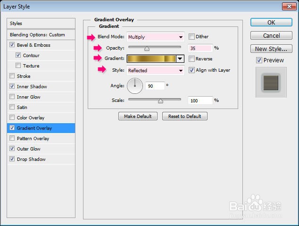This screenshot has width=299, height=226.
Task: Open the gradient Style dropdown
Action: click(156, 70)
